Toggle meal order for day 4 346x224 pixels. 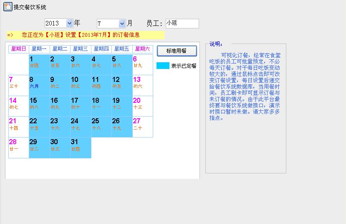point(101,65)
